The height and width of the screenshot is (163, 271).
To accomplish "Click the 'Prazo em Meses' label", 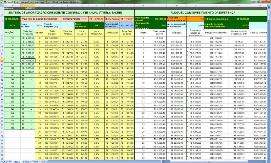I will (82, 25).
